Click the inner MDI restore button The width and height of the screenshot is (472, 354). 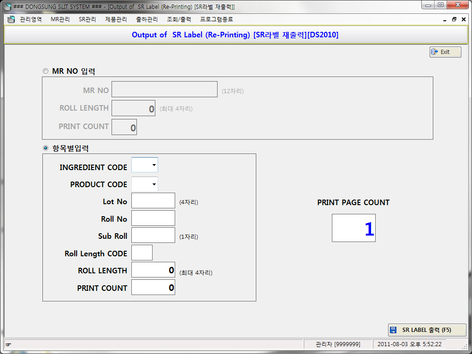click(x=454, y=19)
